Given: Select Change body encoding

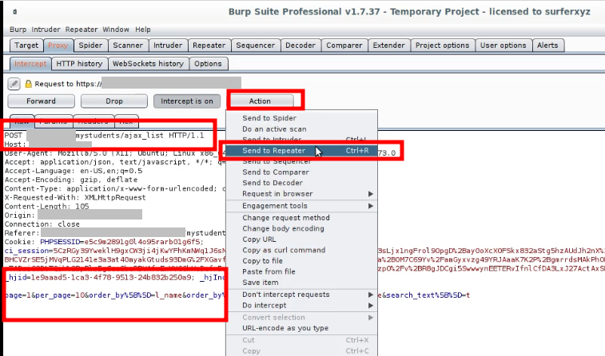Looking at the screenshot, I should (301, 228).
